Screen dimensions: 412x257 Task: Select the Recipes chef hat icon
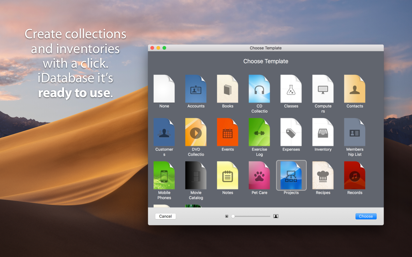[x=323, y=175]
